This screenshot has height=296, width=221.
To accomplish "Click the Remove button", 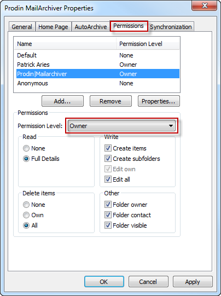I will 111,101.
